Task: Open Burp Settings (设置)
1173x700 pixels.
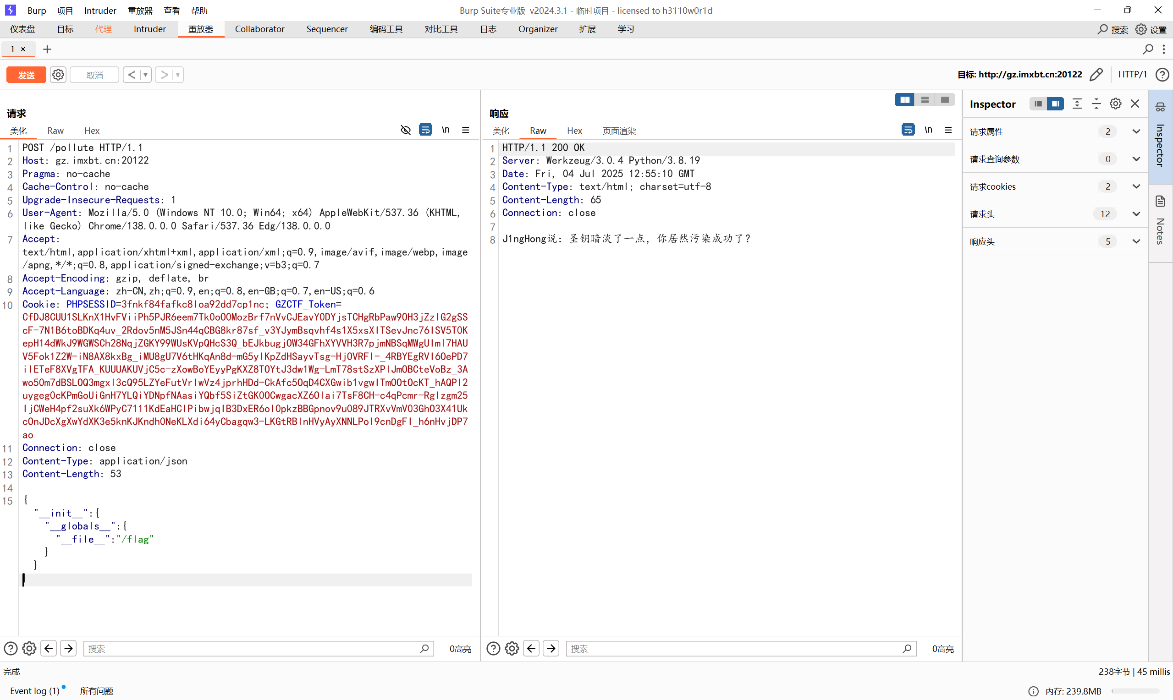Action: point(1151,29)
